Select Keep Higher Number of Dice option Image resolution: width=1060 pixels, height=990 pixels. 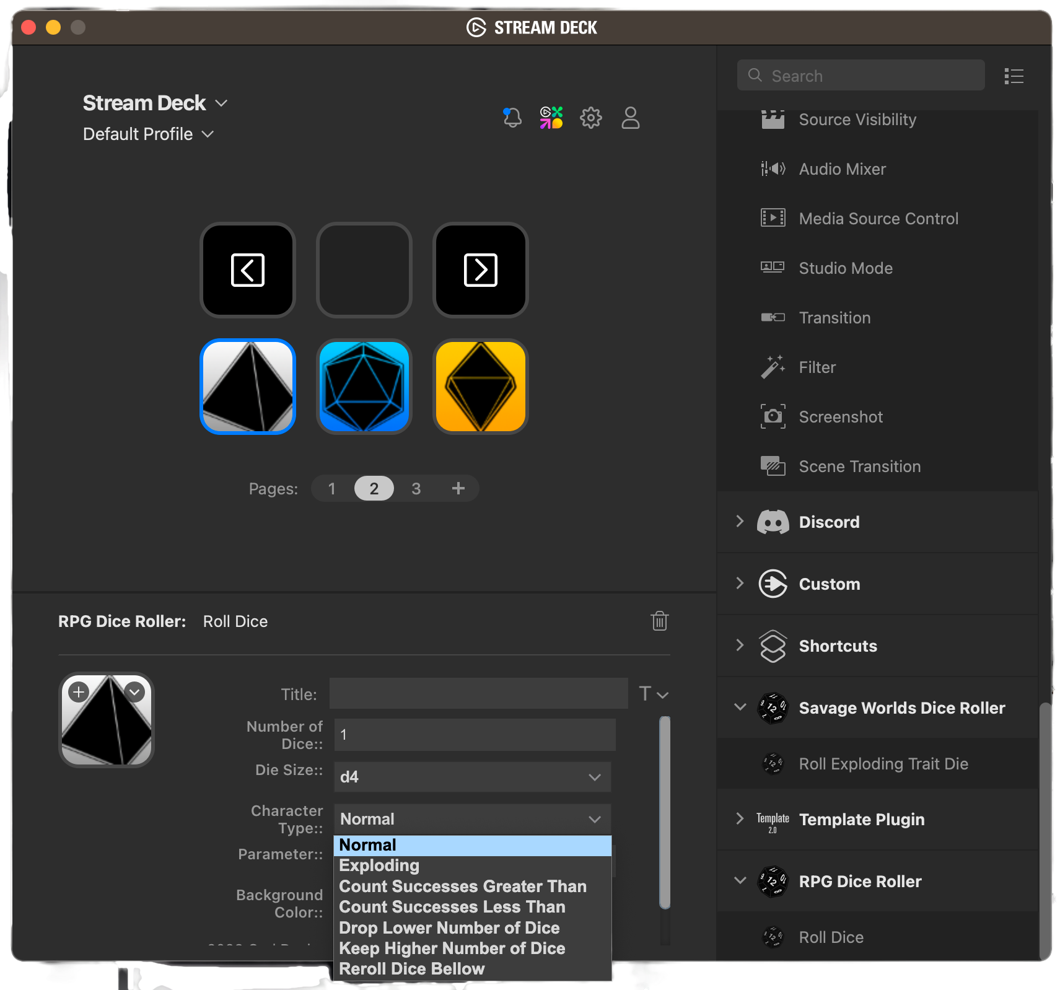[472, 948]
